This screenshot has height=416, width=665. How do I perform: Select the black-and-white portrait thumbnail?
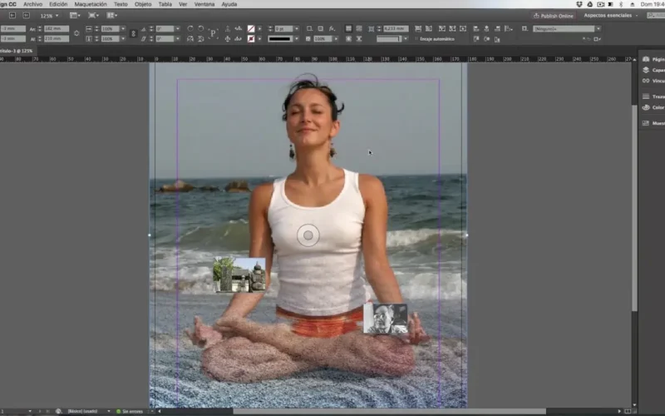(x=386, y=319)
